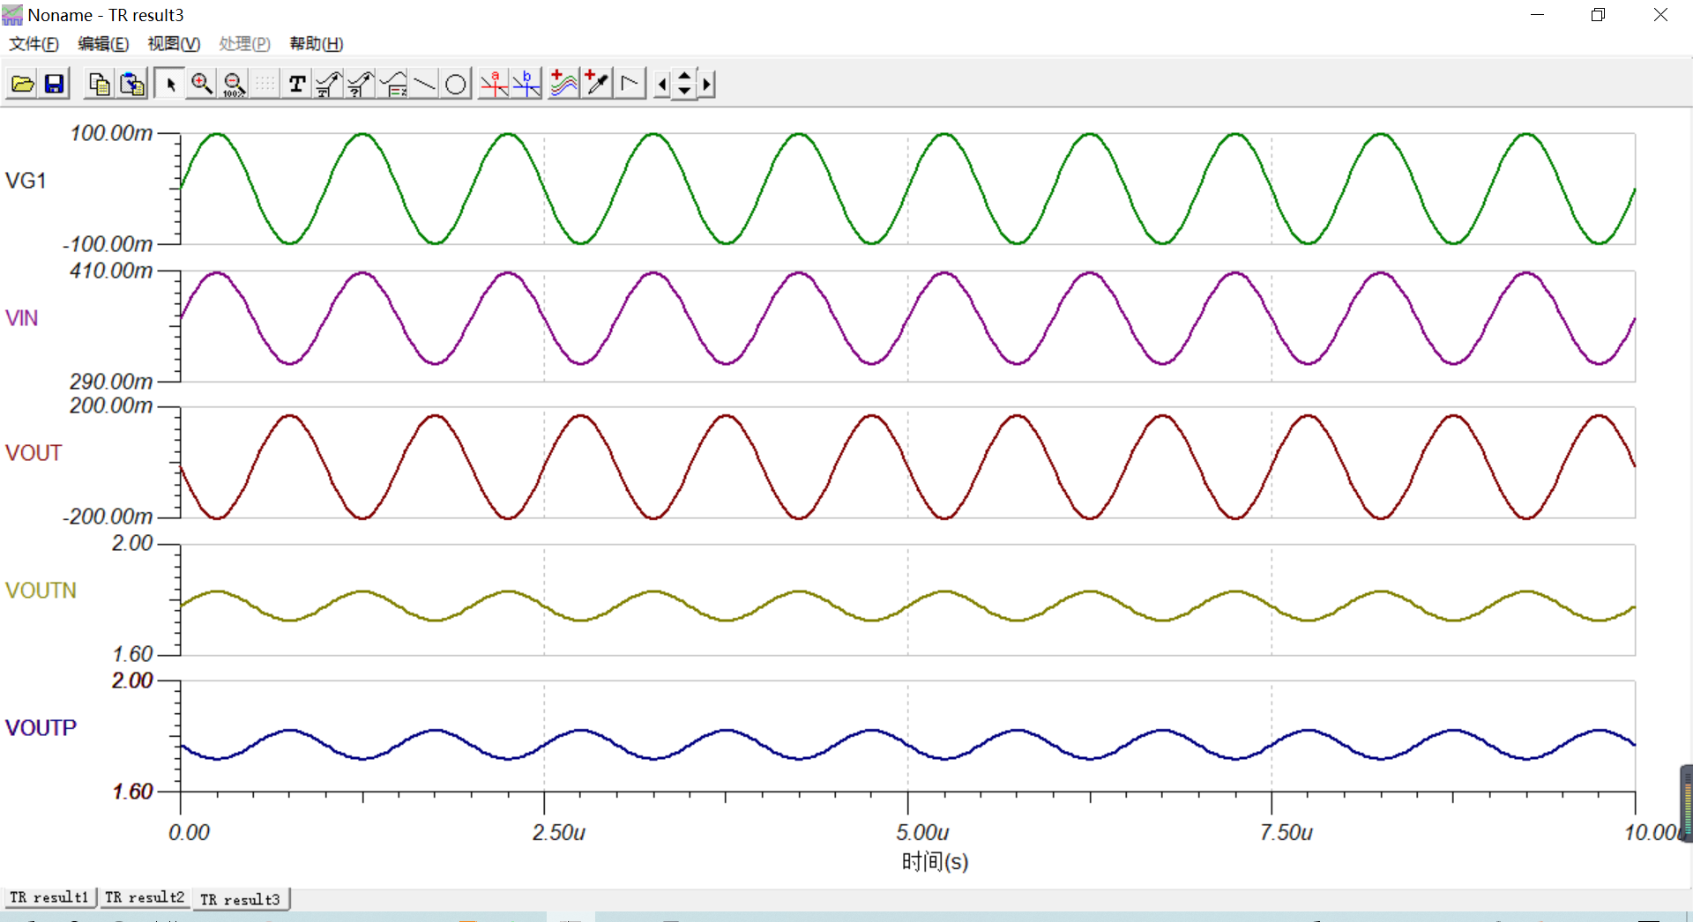Click the 200.00m VOUT axis value
1693x922 pixels.
(x=111, y=405)
